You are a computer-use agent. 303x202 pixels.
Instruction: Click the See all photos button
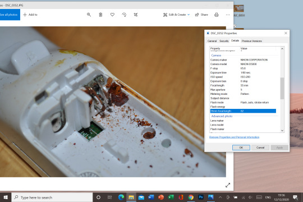pos(9,15)
